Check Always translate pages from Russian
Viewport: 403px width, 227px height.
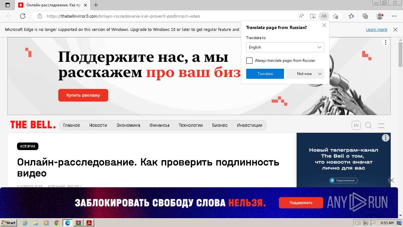point(249,61)
